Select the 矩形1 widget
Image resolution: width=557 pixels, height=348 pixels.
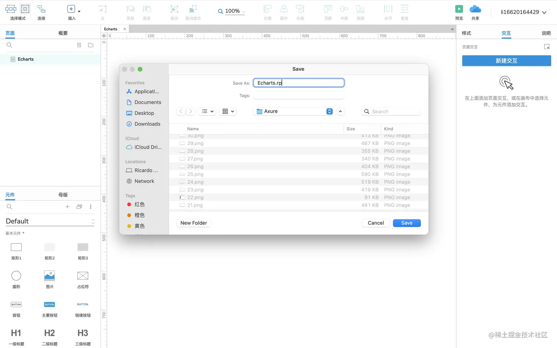[16, 251]
